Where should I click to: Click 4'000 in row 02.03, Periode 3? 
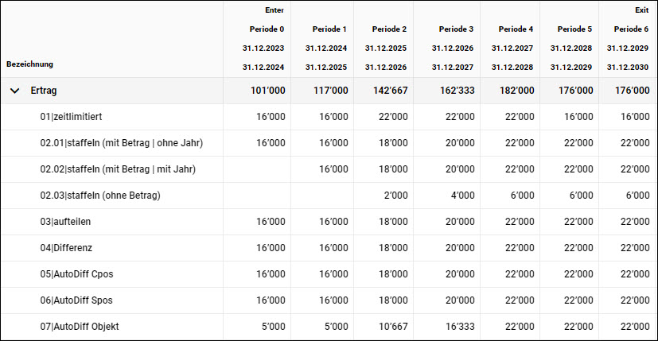tap(462, 196)
